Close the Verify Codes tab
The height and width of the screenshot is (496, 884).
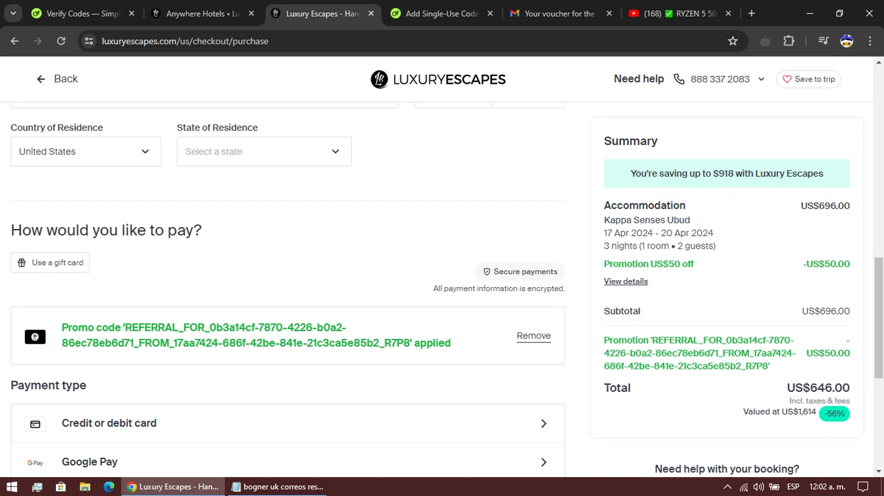(131, 14)
